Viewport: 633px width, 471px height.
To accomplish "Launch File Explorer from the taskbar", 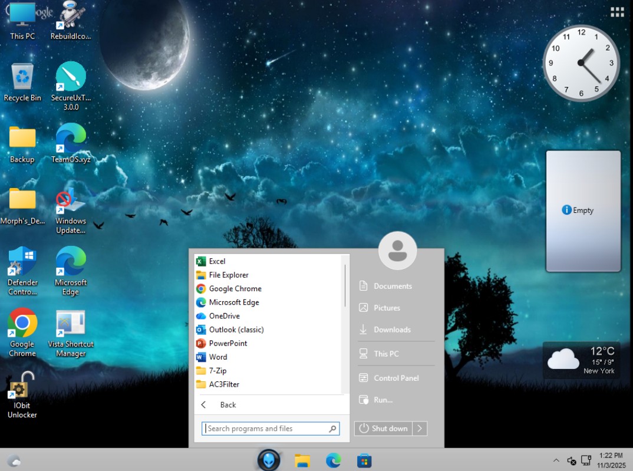I will [x=302, y=460].
